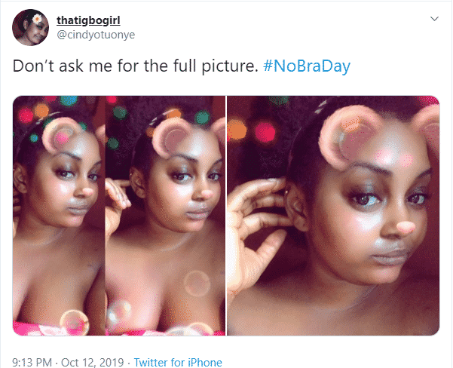Click the word Don't starting the tweet
Viewport: 453px width, 368px height.
tap(33, 66)
